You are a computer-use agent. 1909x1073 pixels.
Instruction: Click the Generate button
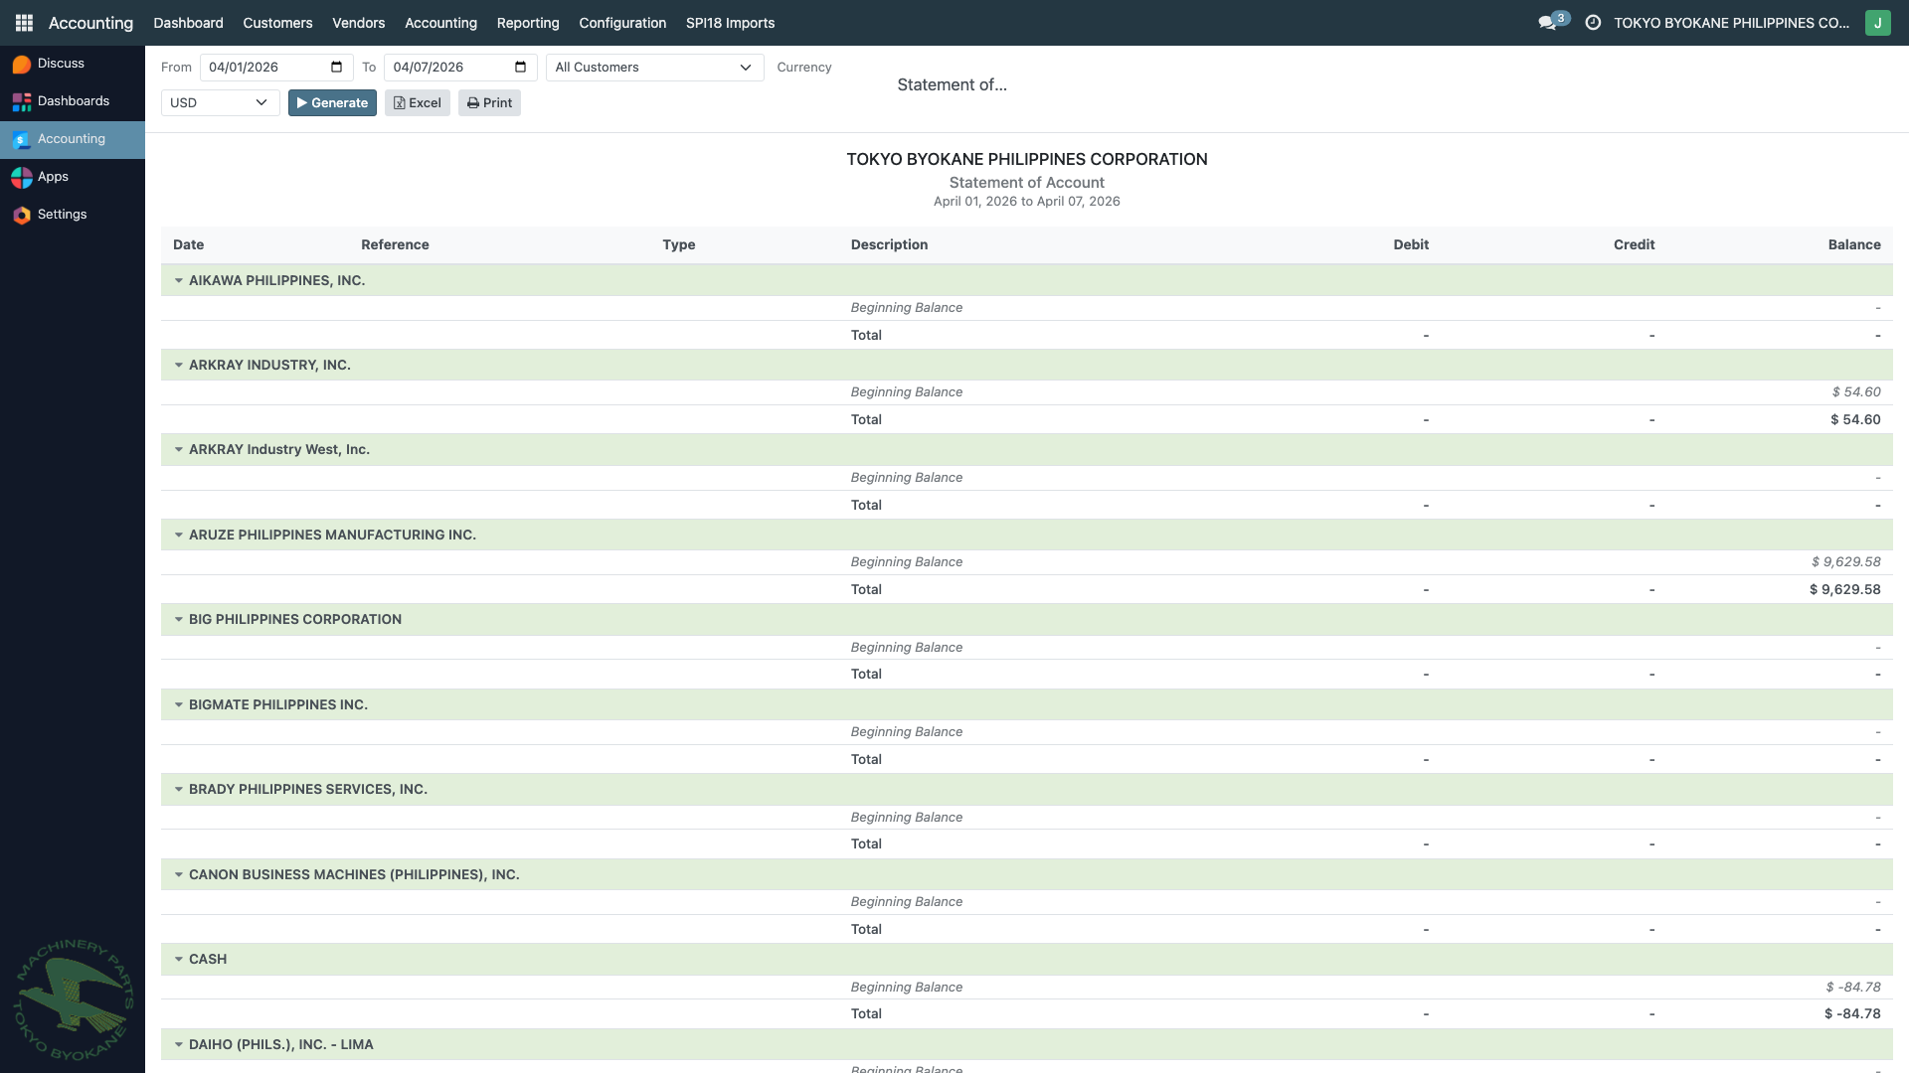pyautogui.click(x=332, y=103)
